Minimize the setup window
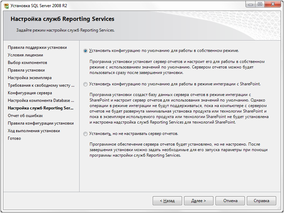 point(250,4)
